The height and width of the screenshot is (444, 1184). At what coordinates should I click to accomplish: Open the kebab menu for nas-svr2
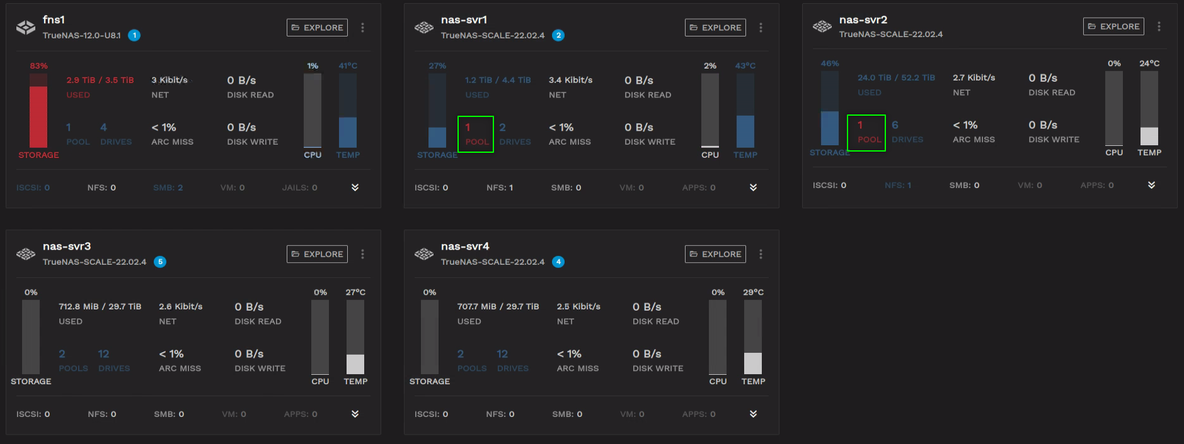(x=1159, y=26)
